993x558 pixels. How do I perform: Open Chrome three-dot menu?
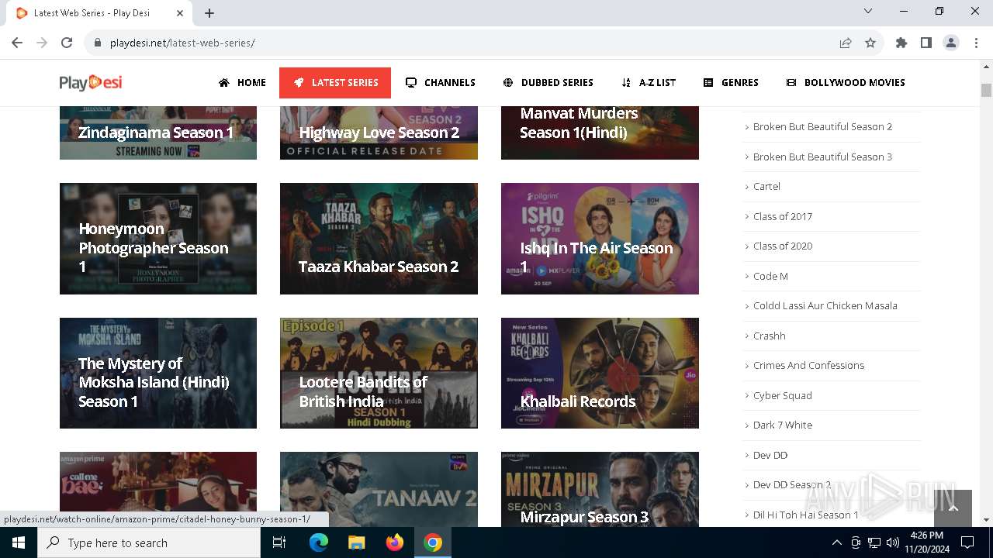pos(976,43)
